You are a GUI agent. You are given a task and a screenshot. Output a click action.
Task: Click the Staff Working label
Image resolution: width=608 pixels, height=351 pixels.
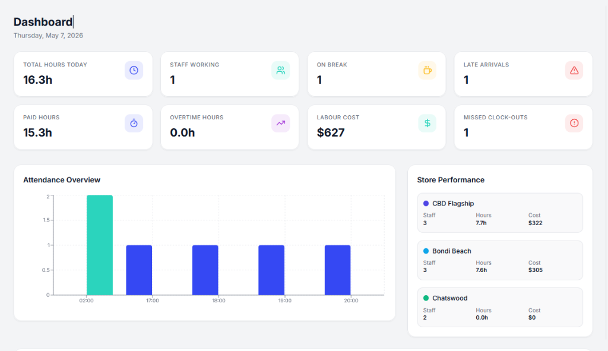194,65
